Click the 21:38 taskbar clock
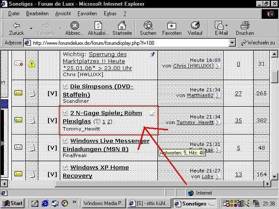Viewport: 279px width, 209px height. (269, 203)
